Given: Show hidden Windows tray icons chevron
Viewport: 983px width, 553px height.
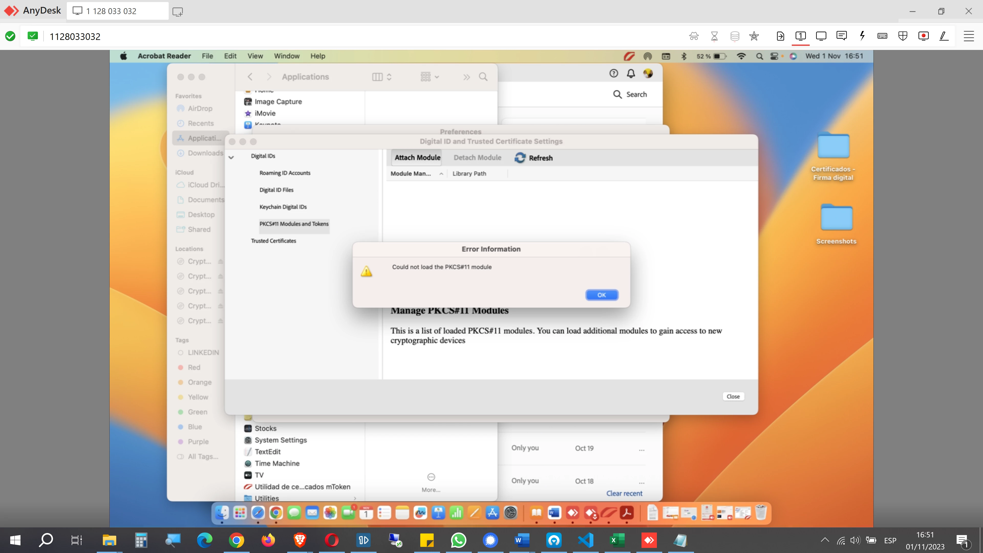Looking at the screenshot, I should (825, 540).
